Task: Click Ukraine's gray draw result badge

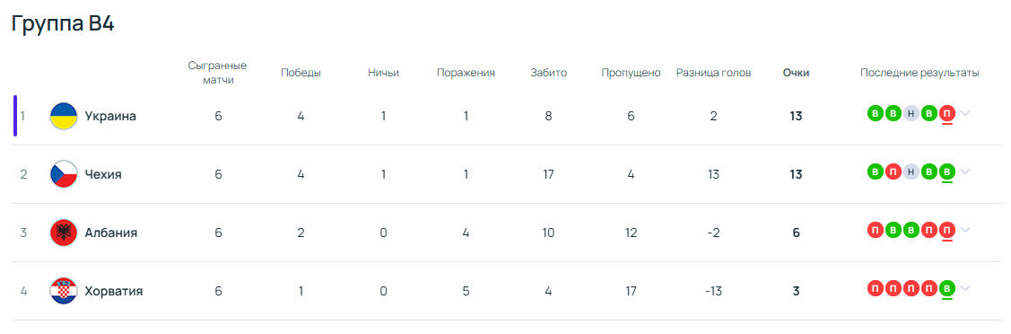Action: point(911,113)
